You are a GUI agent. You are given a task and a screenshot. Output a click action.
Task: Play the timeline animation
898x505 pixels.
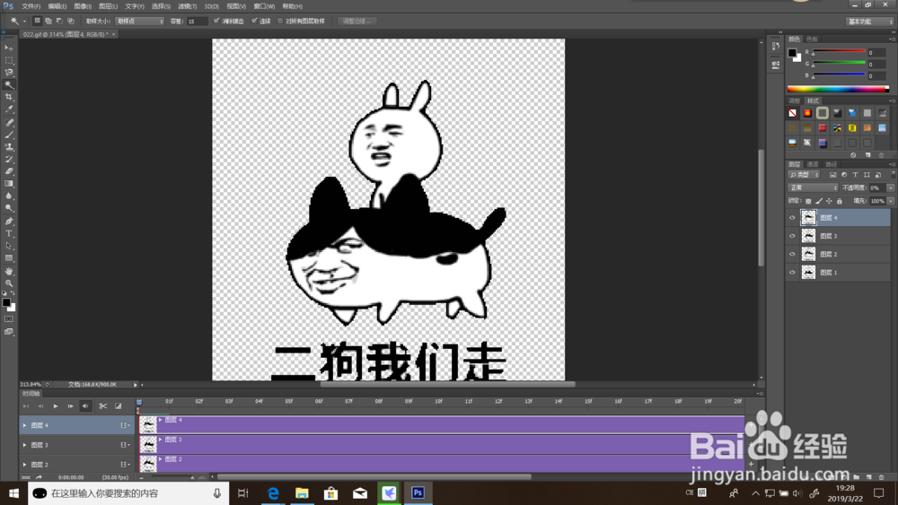(x=56, y=406)
